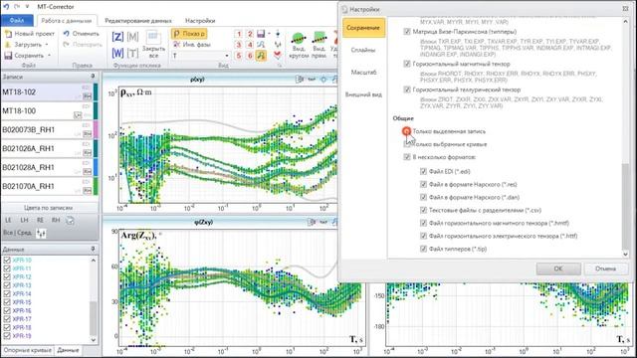Select layout number 6 icon
This screenshot has width=637, height=358.
pyautogui.click(x=250, y=56)
